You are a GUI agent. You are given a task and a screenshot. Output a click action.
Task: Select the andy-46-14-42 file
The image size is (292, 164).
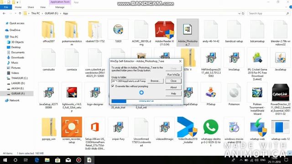tap(211, 32)
